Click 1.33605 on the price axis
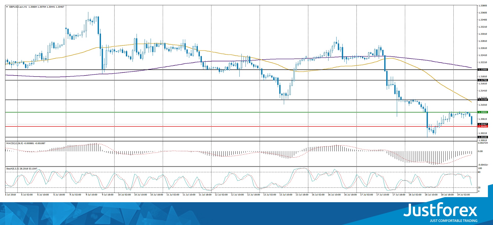This screenshot has height=225, width=493. pos(483,13)
